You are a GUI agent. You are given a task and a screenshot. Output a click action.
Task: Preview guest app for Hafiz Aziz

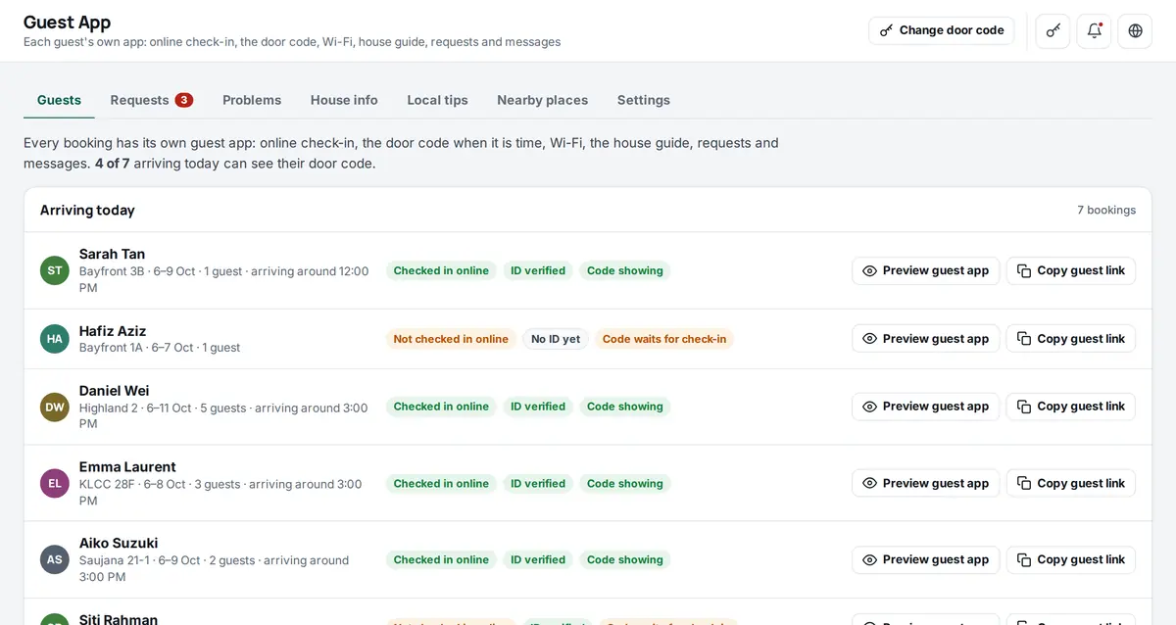tap(926, 339)
